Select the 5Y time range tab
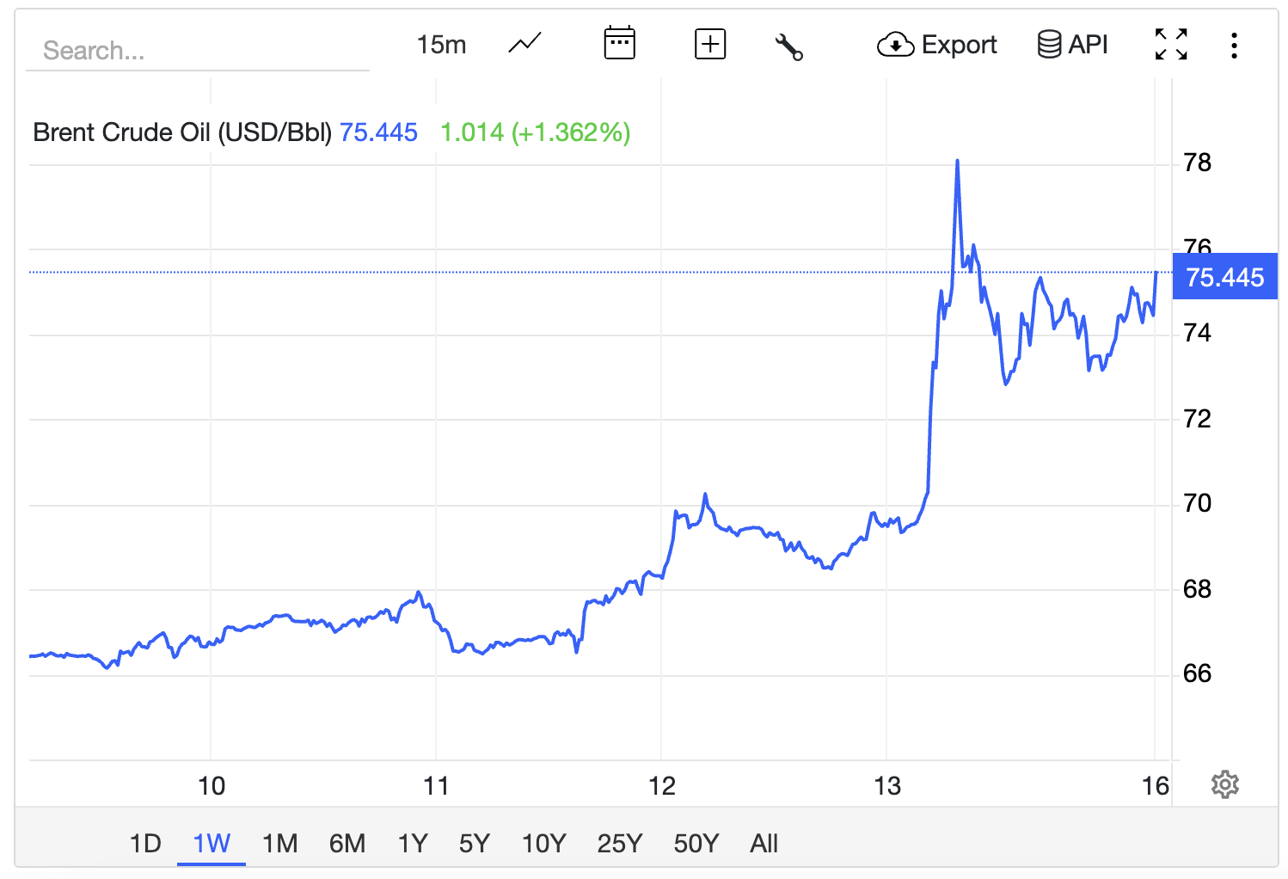Screen dimensions: 1288x879 (474, 843)
